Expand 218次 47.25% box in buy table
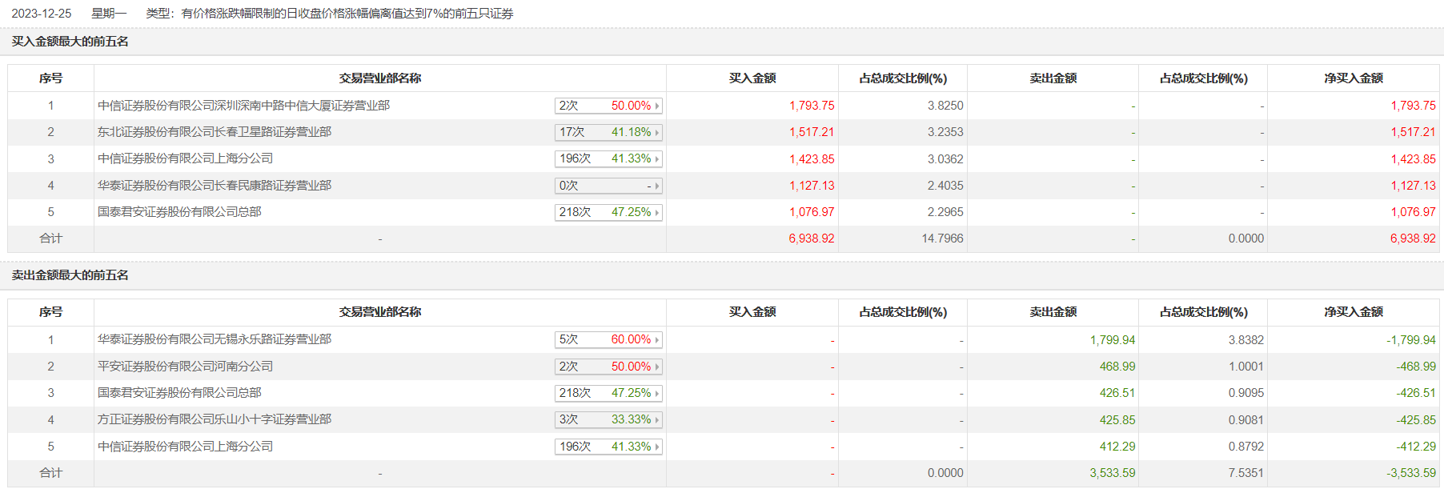 (608, 212)
